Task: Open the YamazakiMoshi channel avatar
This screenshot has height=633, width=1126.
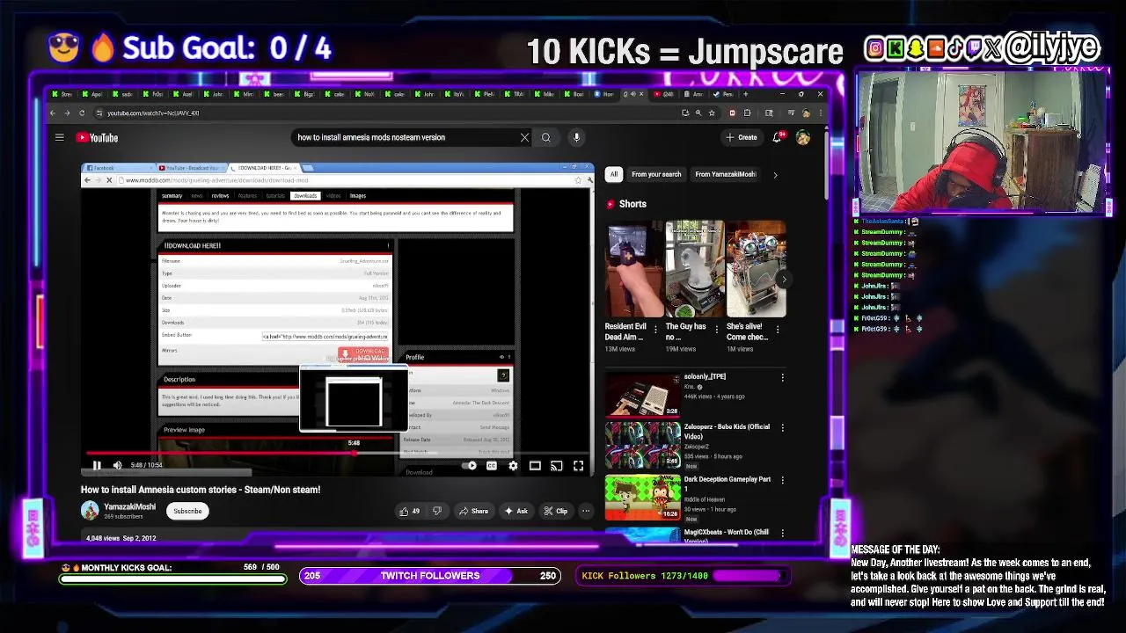Action: click(90, 511)
